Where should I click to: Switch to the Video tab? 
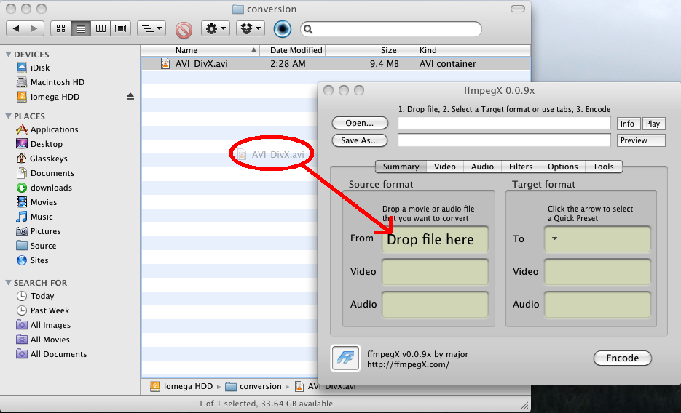tap(444, 167)
